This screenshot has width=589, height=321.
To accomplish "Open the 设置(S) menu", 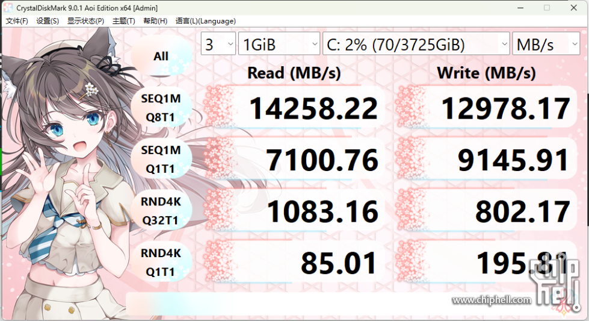I will point(48,21).
